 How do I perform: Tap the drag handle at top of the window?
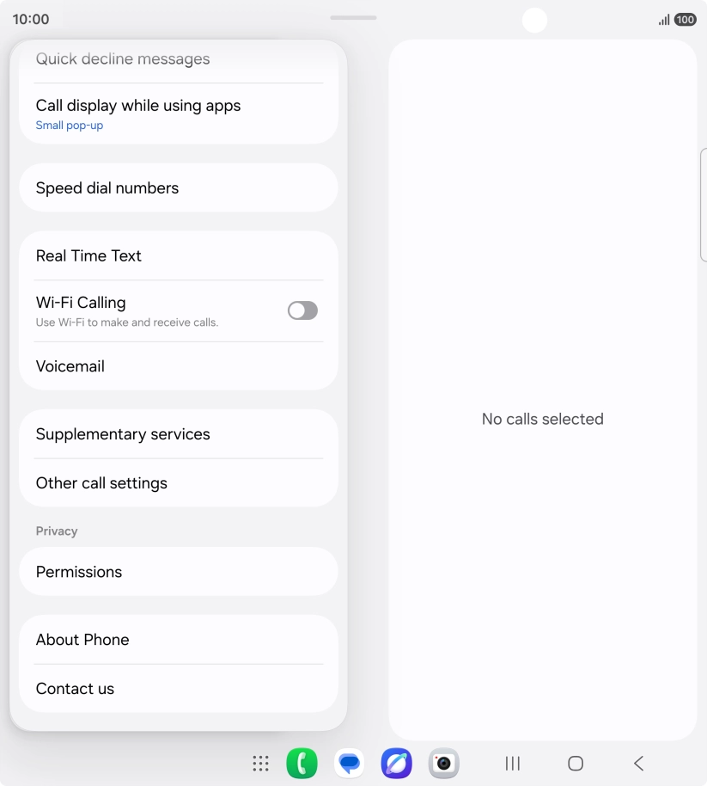pos(353,17)
